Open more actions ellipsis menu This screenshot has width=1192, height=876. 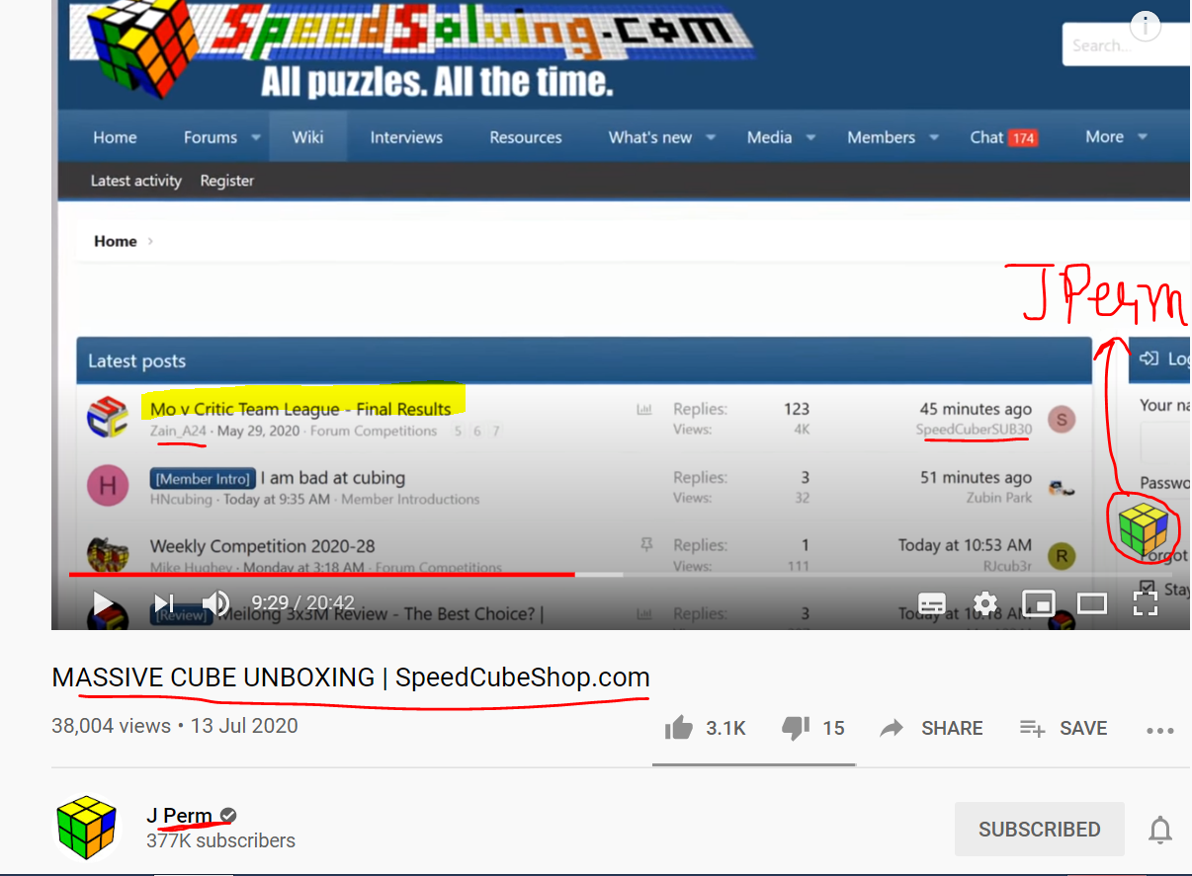point(1160,730)
